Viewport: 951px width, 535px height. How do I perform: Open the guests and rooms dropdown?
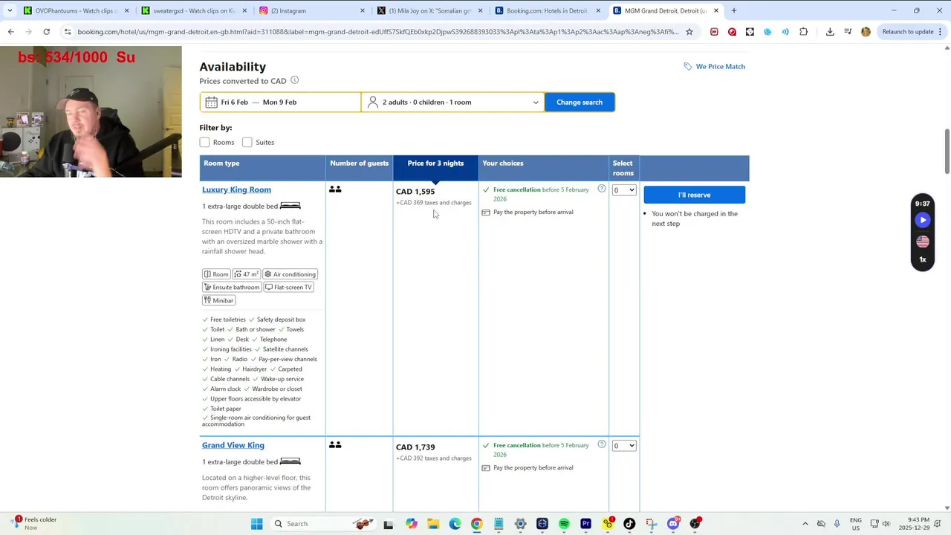click(x=452, y=102)
